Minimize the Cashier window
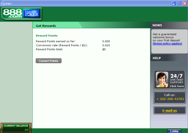Viewport: 188px width, 133px height. point(174,4)
